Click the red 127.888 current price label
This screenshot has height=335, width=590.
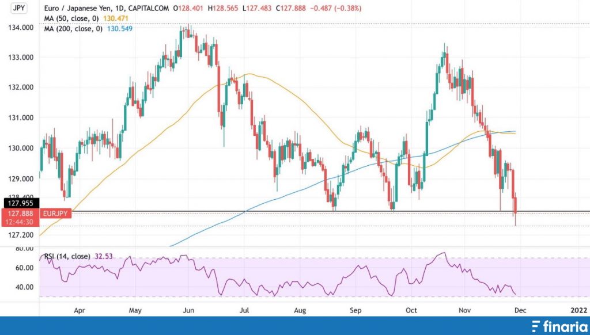pyautogui.click(x=21, y=214)
